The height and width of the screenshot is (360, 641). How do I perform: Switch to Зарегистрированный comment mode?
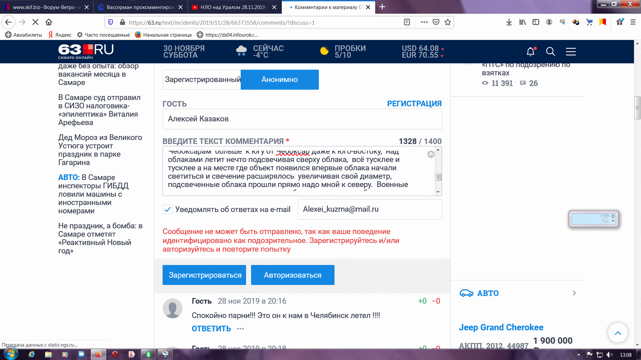click(202, 80)
